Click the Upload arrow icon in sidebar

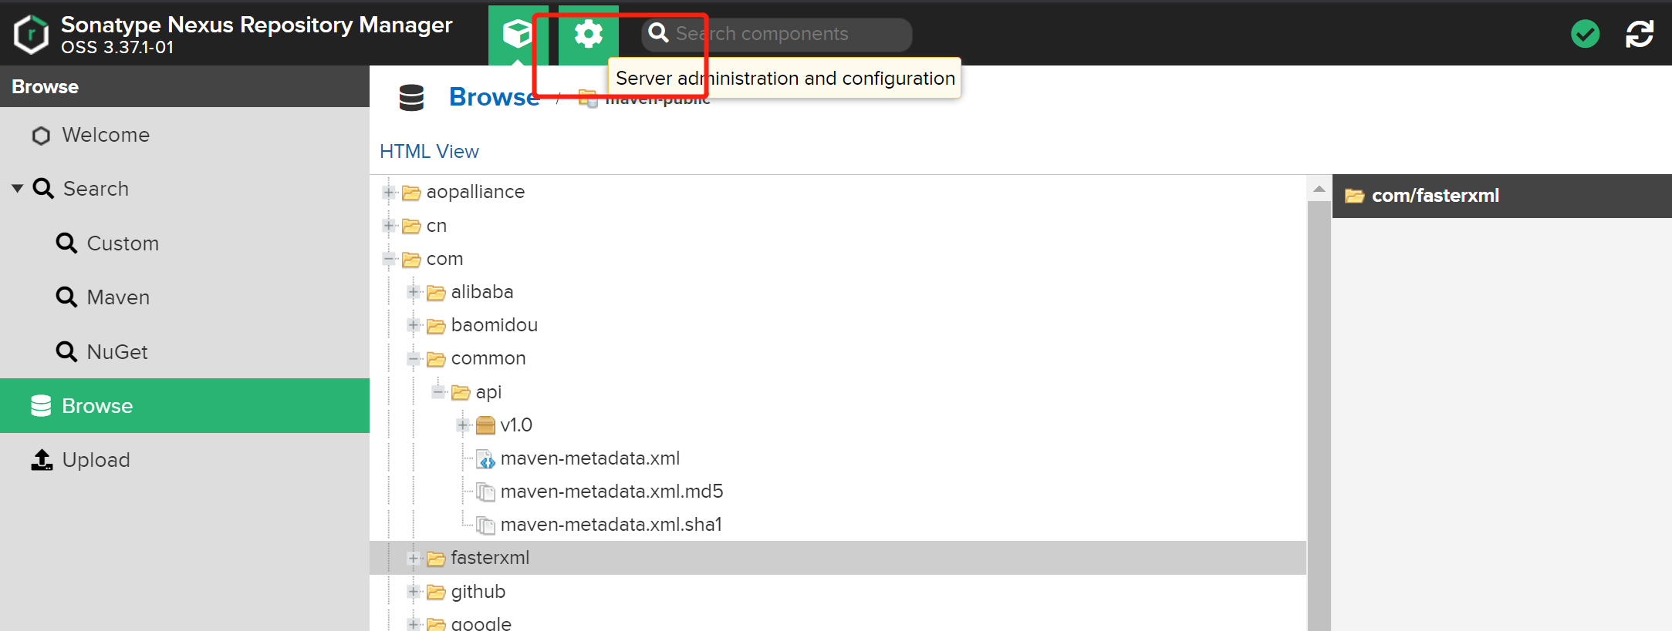coord(42,460)
